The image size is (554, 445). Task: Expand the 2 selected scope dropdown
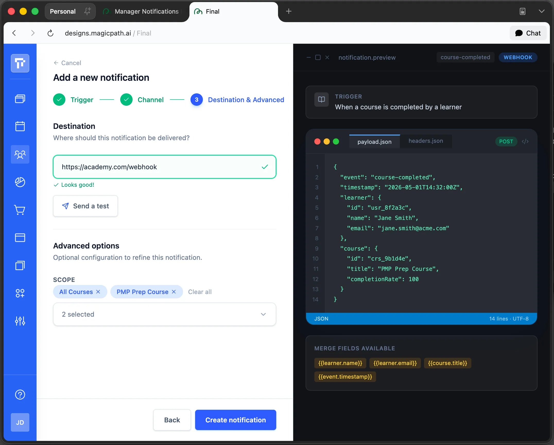(165, 314)
